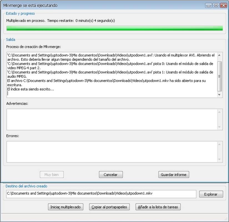The height and width of the screenshot is (222, 229).
Task: Click the scrollbar thumb in the output log
Action: 220,76
